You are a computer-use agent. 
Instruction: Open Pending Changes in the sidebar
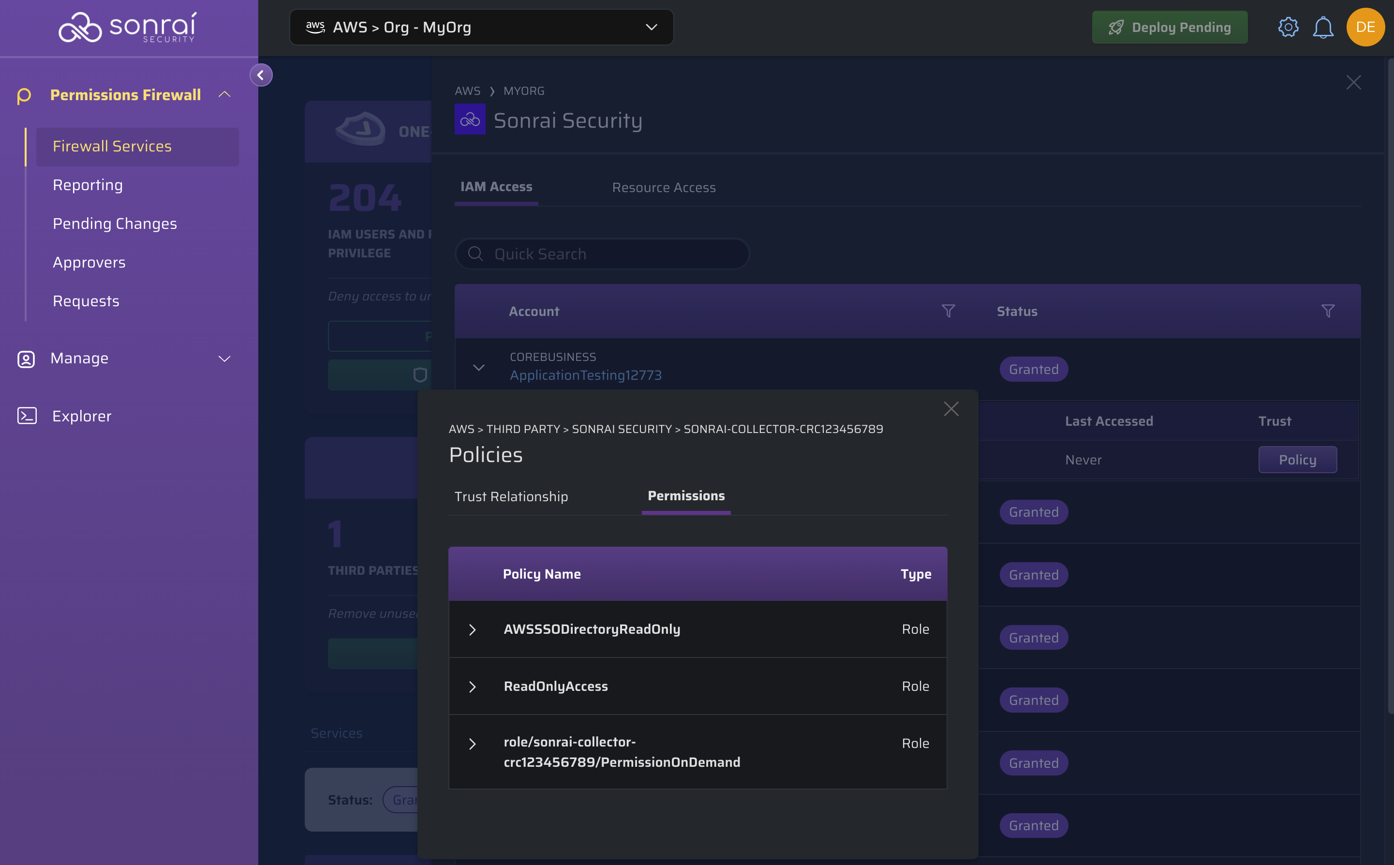click(115, 224)
